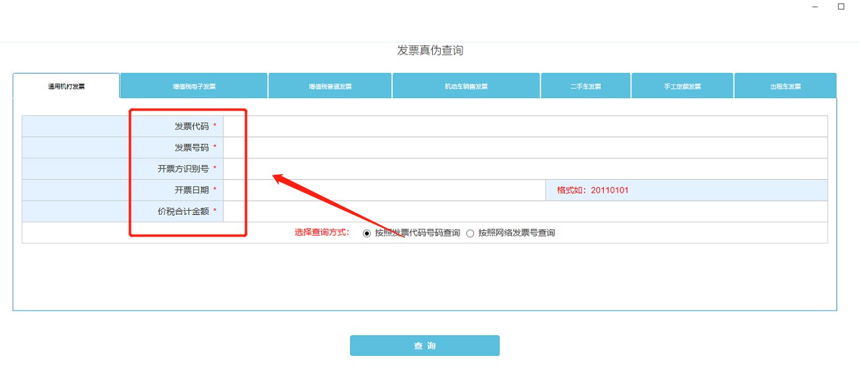The width and height of the screenshot is (860, 365).
Task: Click the red 格式如 date hint
Action: [591, 190]
